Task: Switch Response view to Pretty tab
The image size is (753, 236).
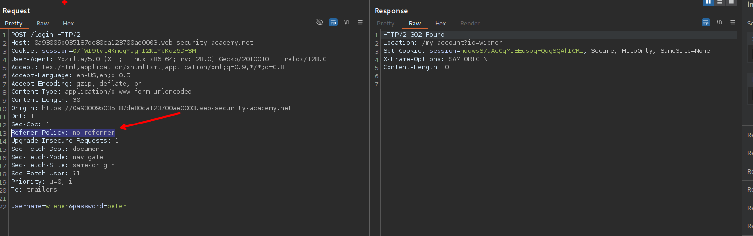Action: coord(386,23)
